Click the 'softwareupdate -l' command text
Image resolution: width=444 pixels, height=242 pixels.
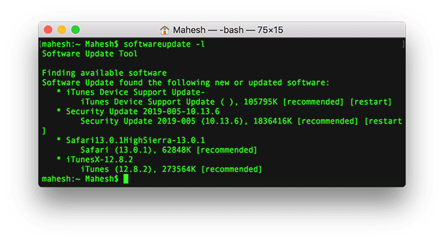click(x=165, y=44)
